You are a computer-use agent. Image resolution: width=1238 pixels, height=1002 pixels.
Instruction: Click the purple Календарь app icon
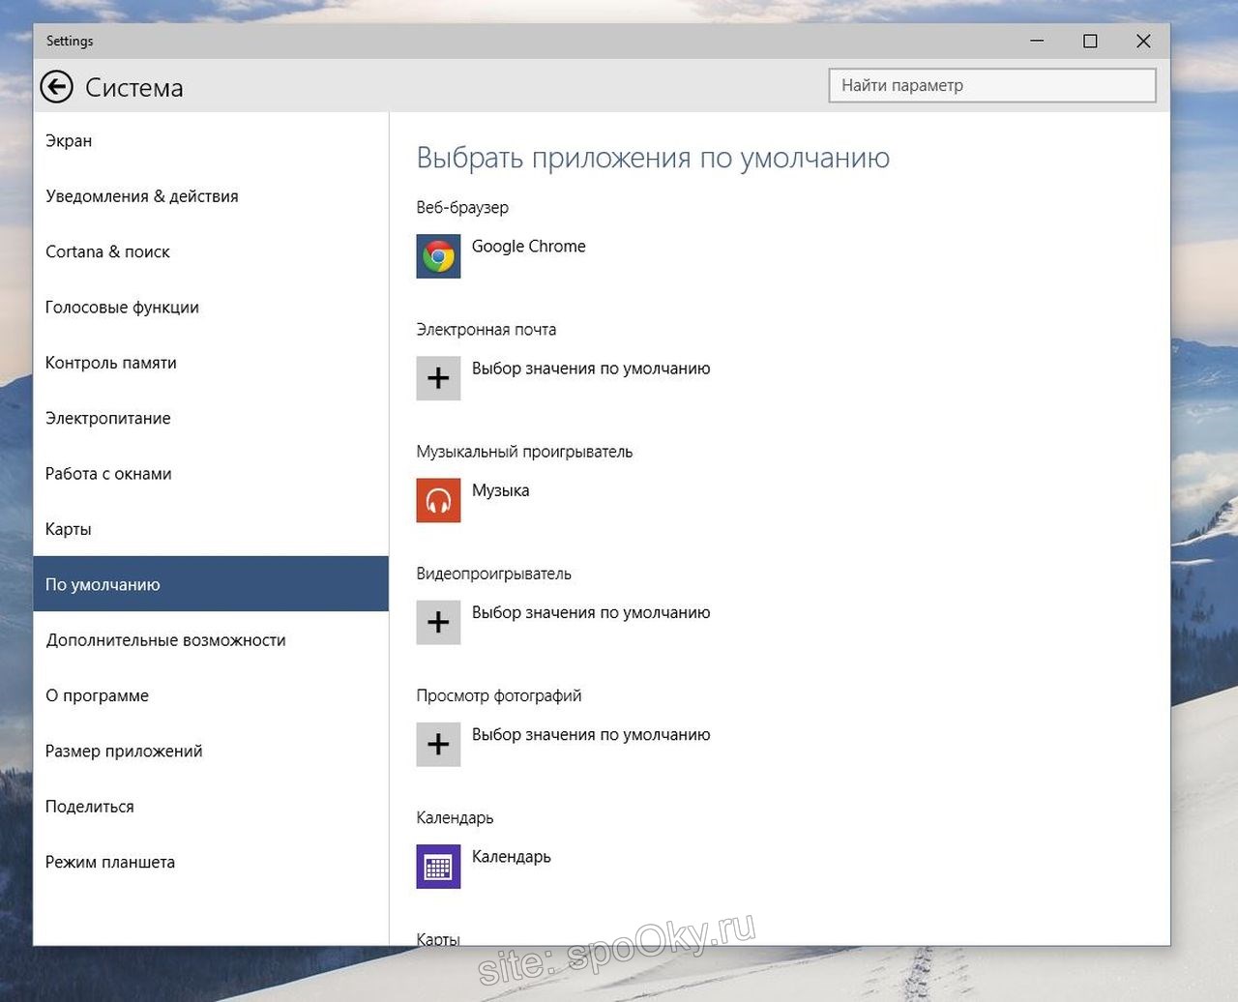click(x=438, y=866)
